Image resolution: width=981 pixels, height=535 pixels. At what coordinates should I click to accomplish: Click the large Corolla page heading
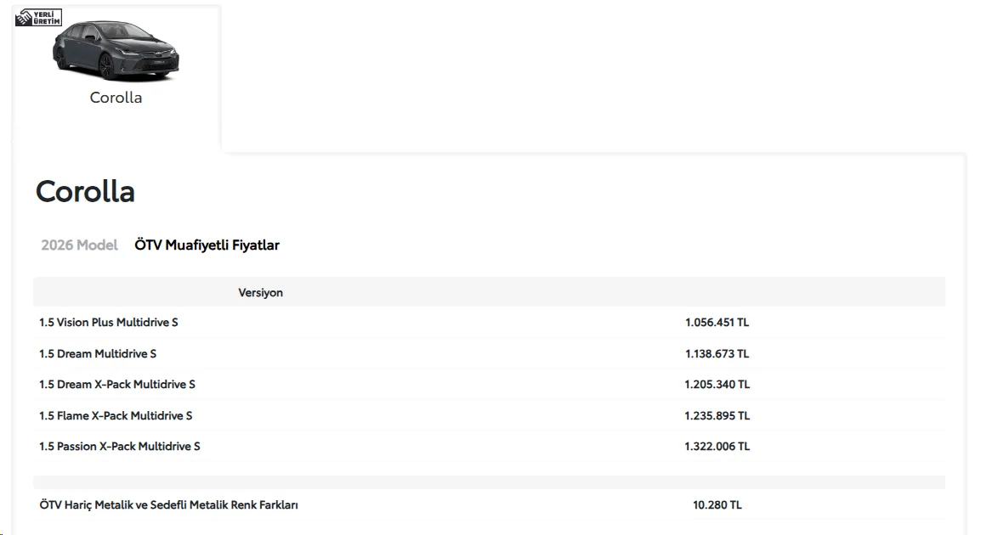(85, 191)
